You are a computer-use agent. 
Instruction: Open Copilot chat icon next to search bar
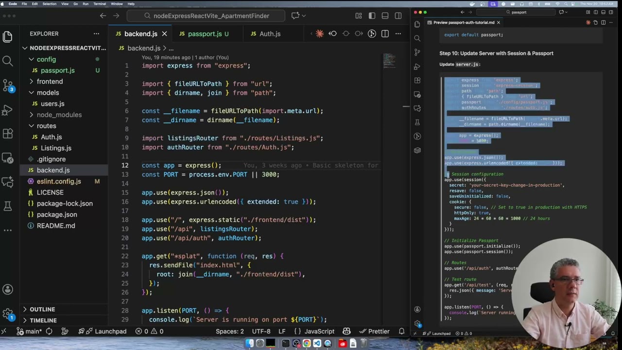[x=295, y=16]
